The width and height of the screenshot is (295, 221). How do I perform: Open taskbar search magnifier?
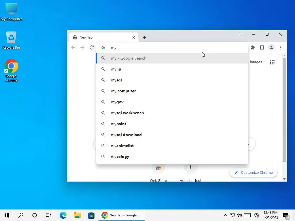tap(21, 215)
